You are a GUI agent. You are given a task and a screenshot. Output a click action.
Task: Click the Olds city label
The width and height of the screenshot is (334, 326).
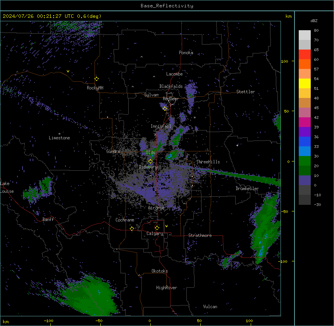click(x=150, y=153)
